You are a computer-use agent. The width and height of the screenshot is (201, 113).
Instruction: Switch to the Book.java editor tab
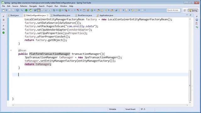[x=13, y=15]
